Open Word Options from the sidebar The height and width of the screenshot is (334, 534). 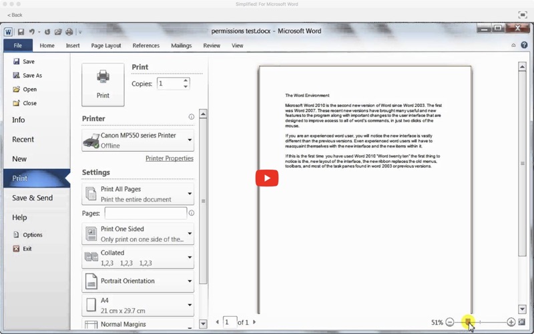27,235
